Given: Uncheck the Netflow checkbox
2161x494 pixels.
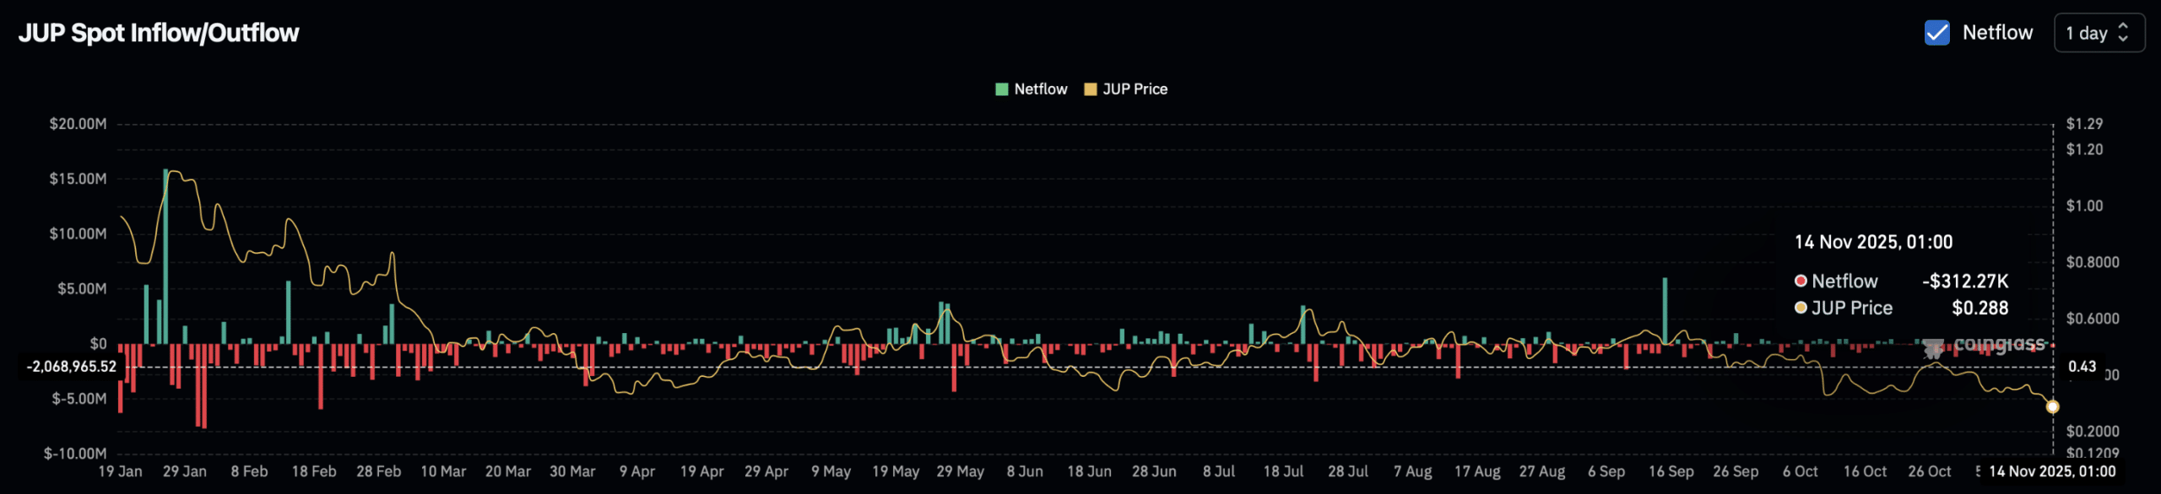Looking at the screenshot, I should (x=1936, y=33).
